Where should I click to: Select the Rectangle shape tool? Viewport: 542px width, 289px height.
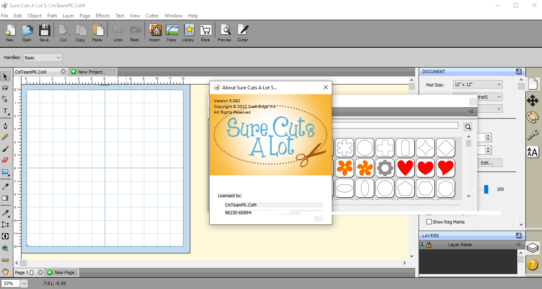(x=5, y=172)
